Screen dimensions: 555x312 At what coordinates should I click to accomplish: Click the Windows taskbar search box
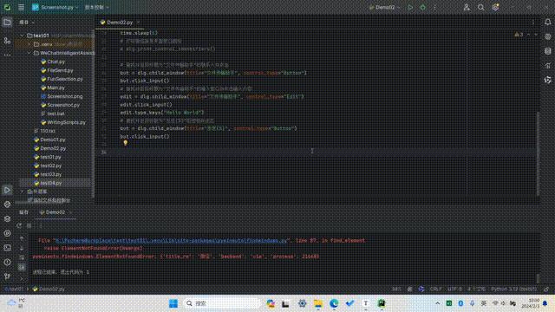coord(222,303)
